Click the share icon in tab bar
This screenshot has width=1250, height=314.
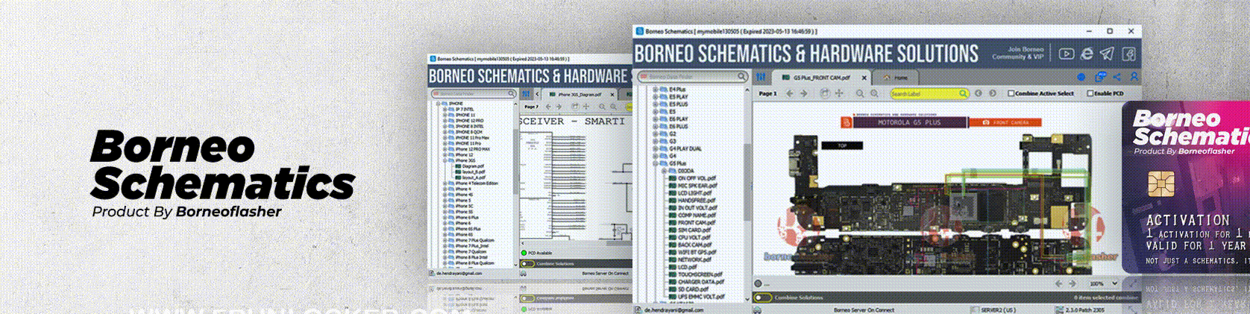(x=1116, y=77)
